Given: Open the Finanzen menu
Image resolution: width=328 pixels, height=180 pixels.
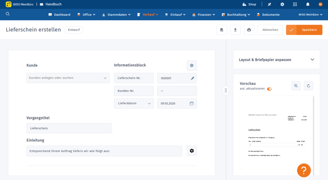Looking at the screenshot, I should point(204,15).
